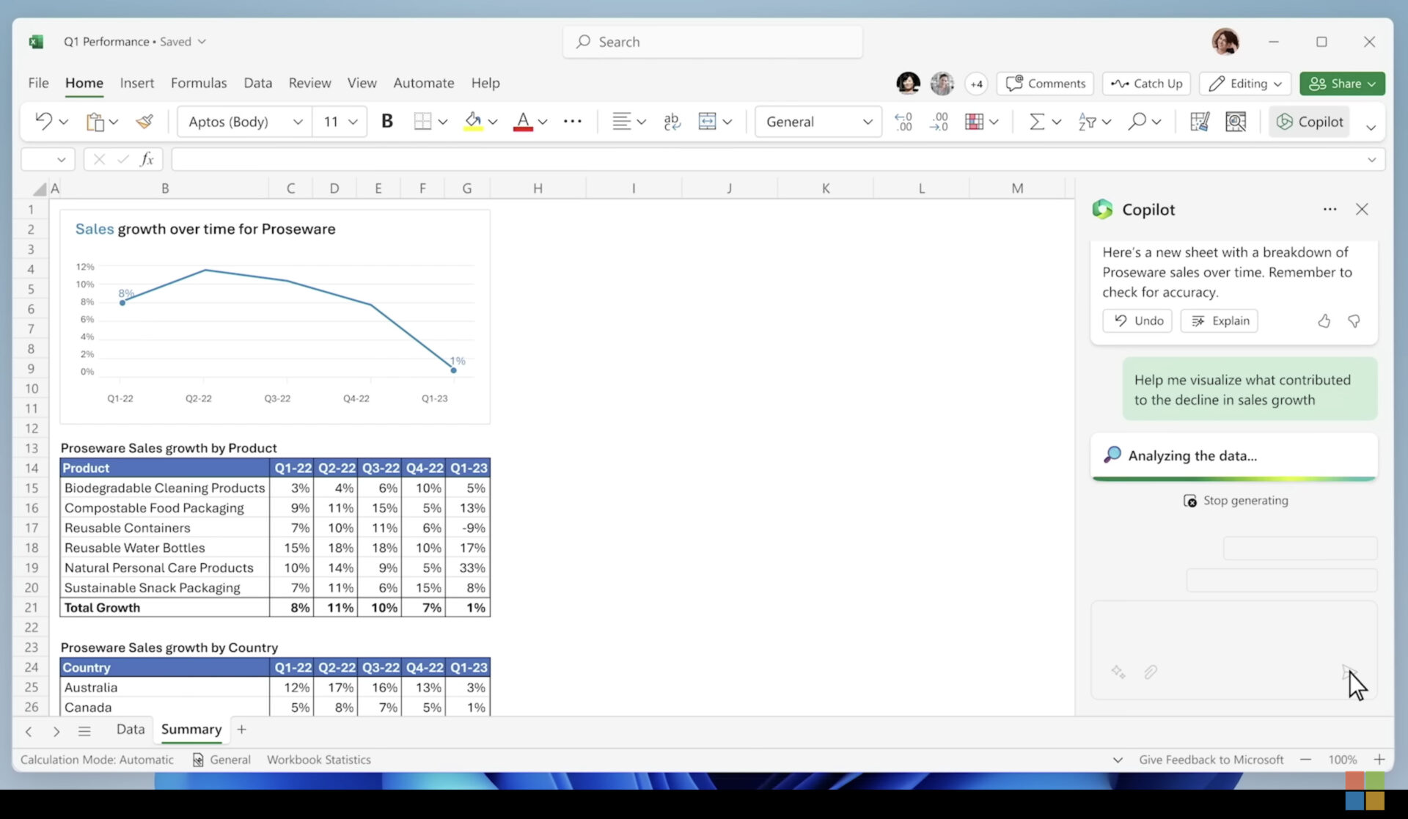Click the Explain button
Image resolution: width=1408 pixels, height=819 pixels.
pos(1219,321)
